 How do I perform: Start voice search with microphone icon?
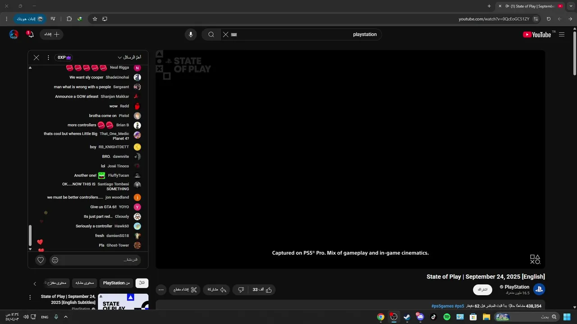coord(191,35)
